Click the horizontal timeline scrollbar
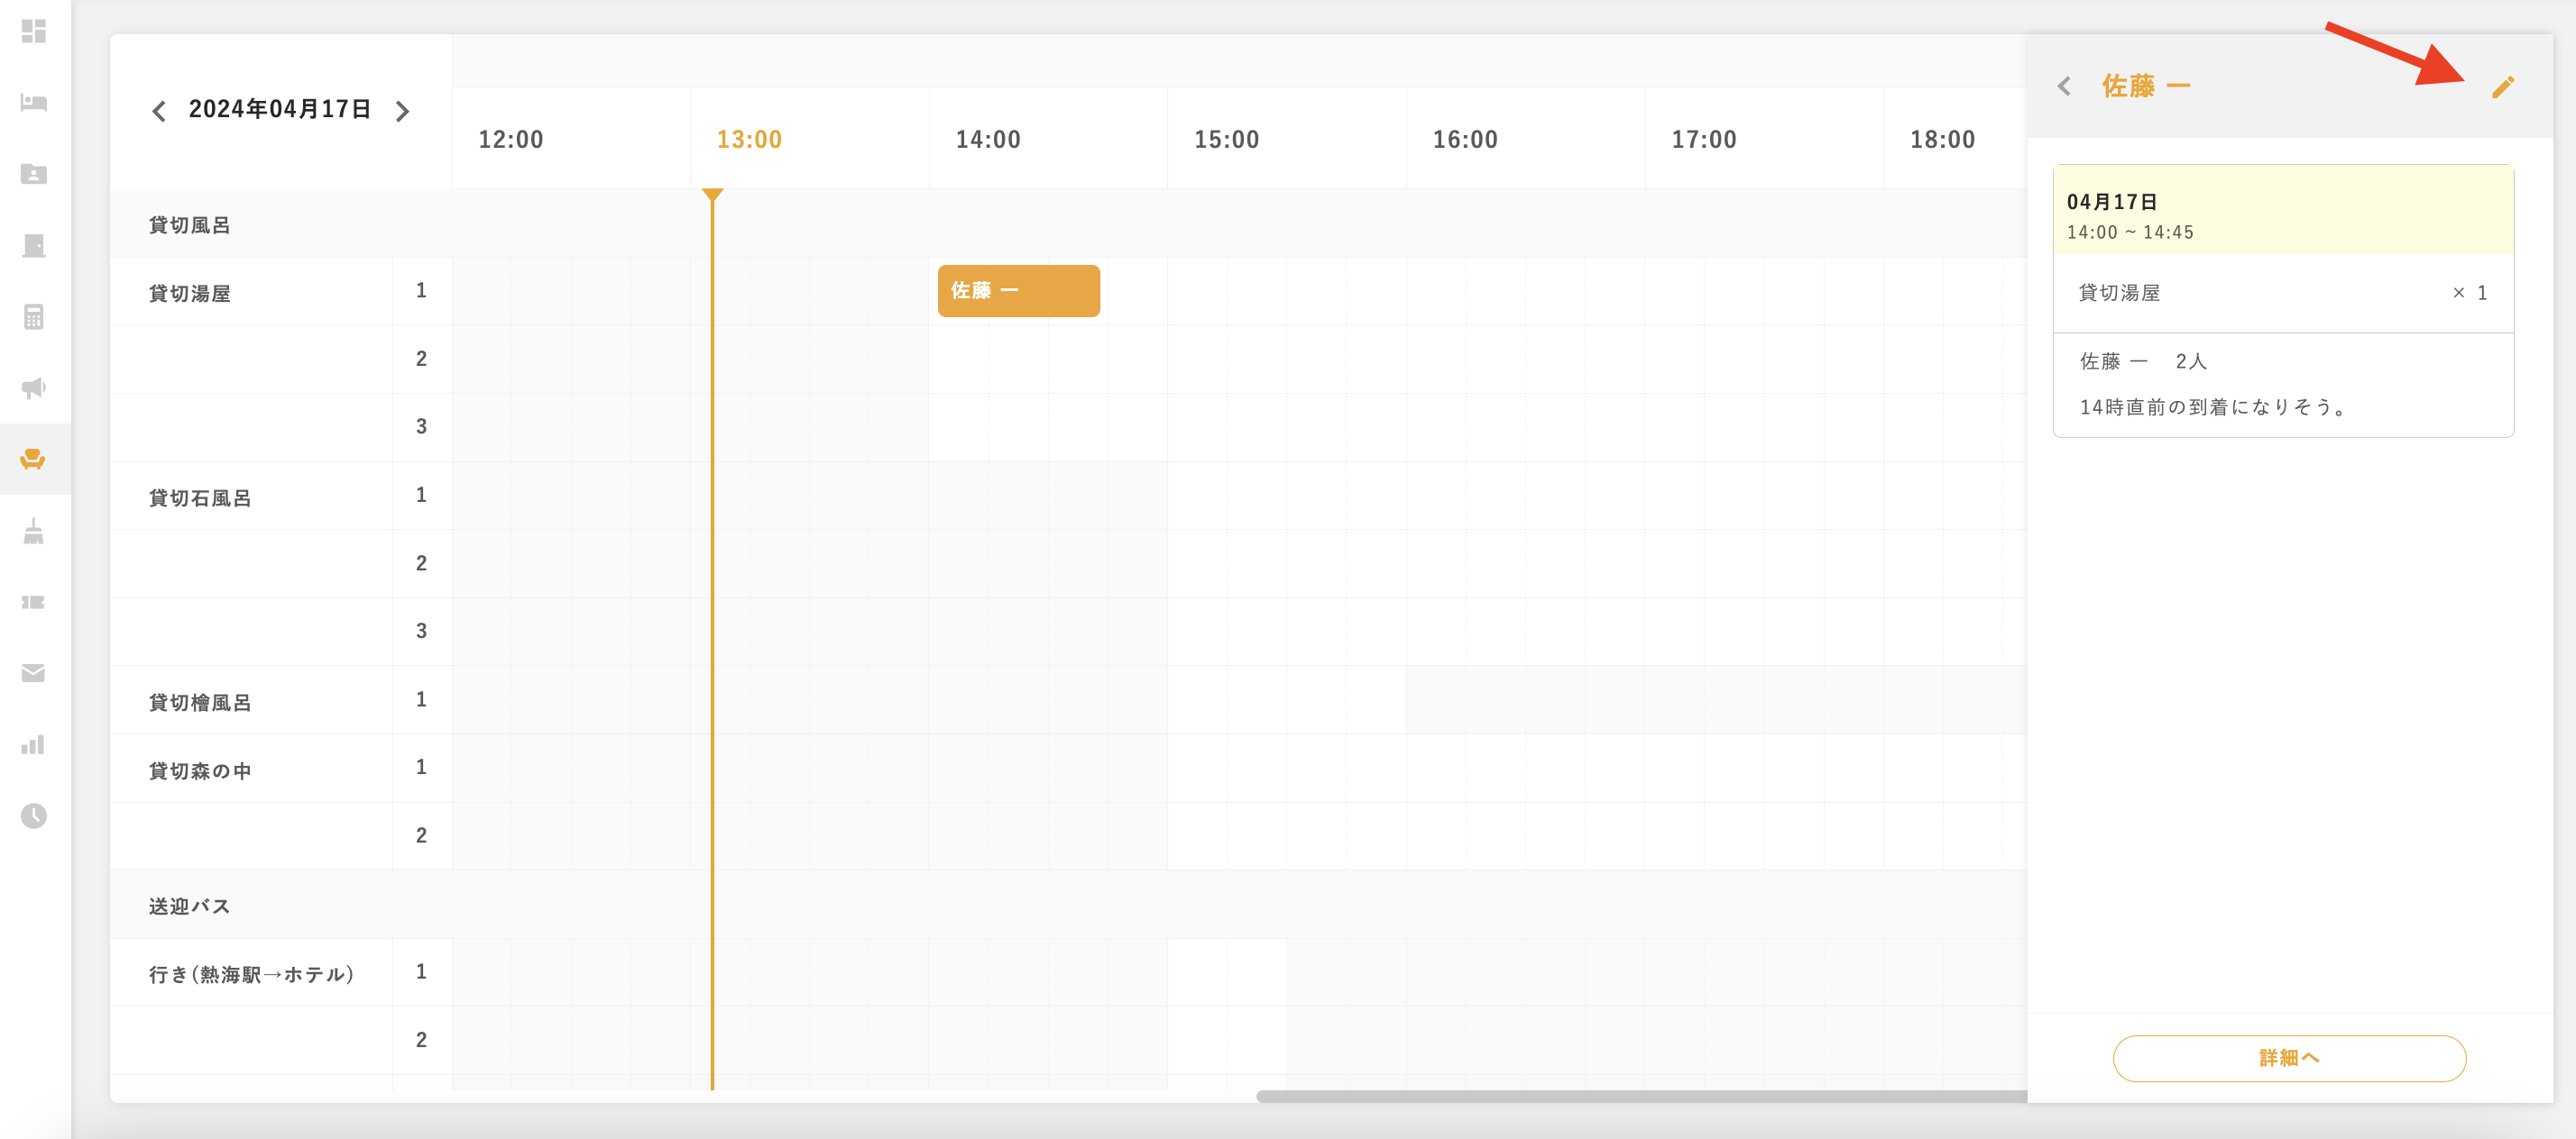Image resolution: width=2576 pixels, height=1139 pixels. (1640, 1096)
